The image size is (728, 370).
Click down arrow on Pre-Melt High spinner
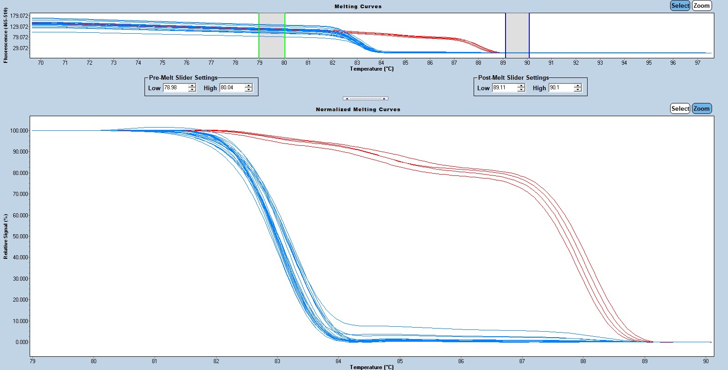[x=248, y=90]
